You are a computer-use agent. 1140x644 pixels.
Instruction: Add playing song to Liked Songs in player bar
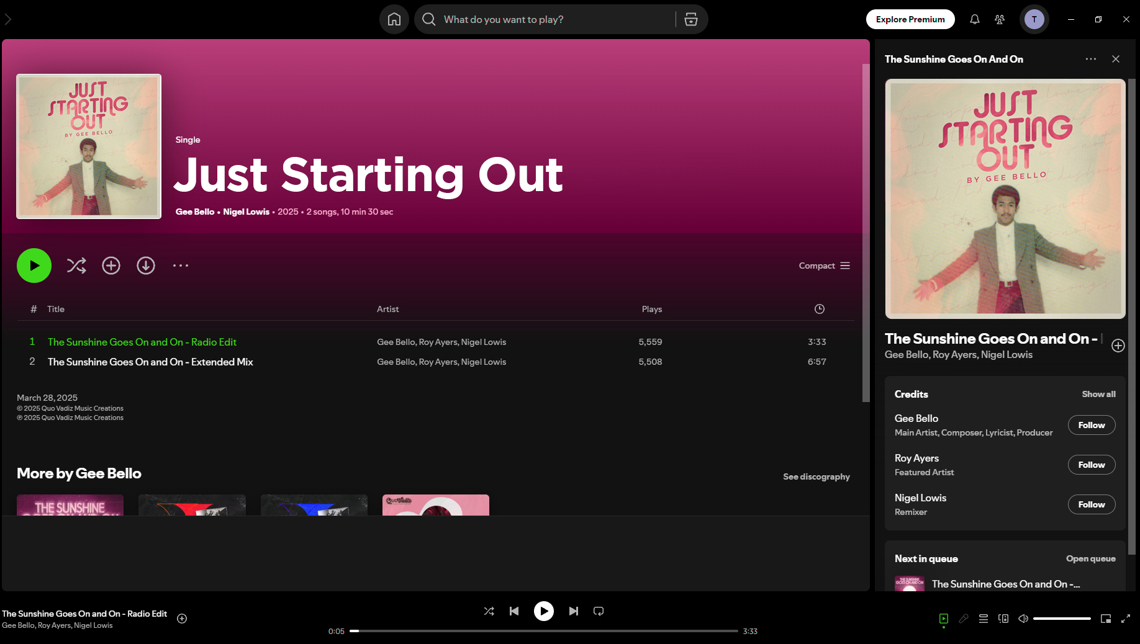pyautogui.click(x=182, y=619)
